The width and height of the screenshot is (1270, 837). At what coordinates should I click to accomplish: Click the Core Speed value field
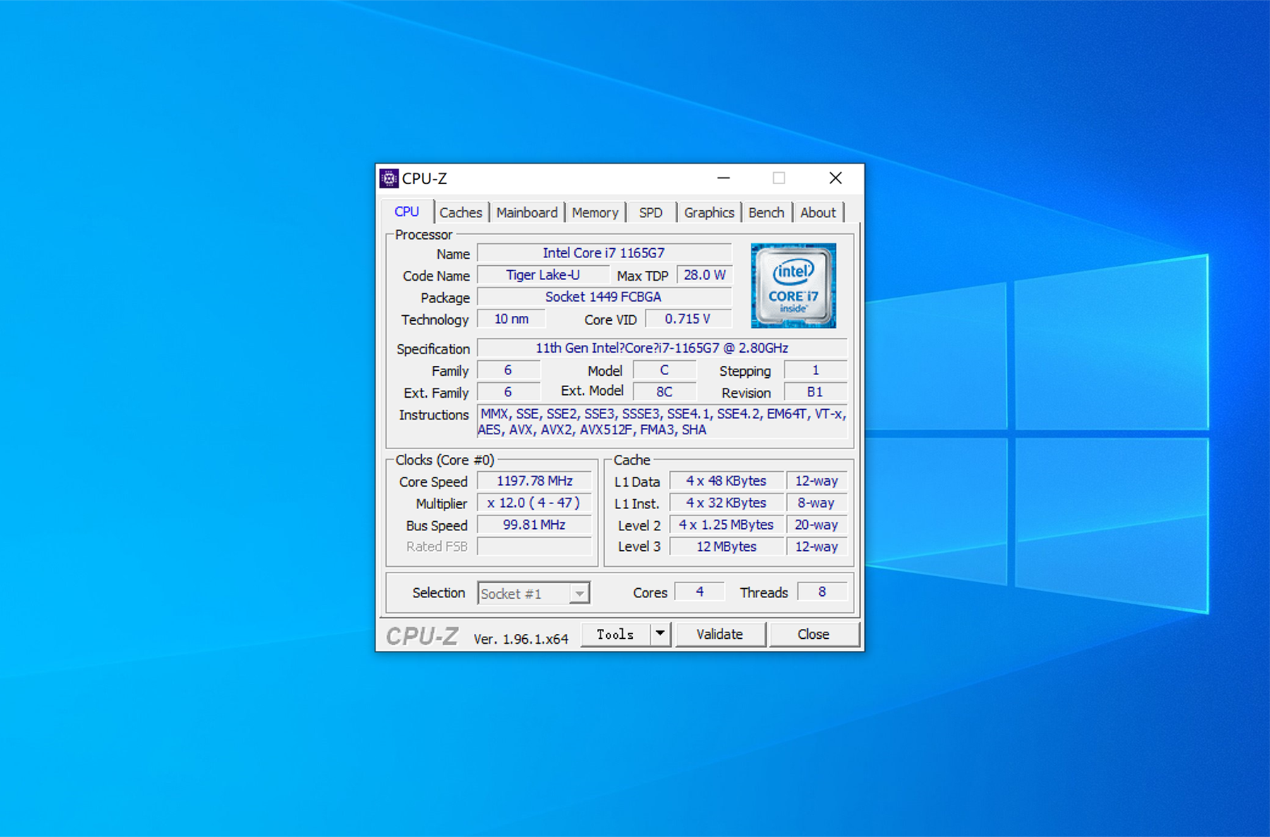(x=534, y=481)
